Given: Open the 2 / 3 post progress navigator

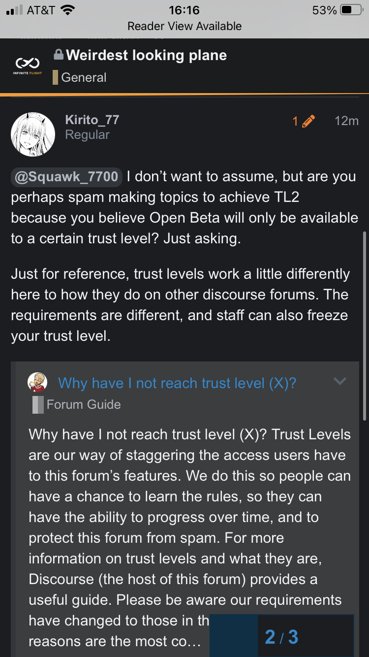Looking at the screenshot, I should (282, 637).
